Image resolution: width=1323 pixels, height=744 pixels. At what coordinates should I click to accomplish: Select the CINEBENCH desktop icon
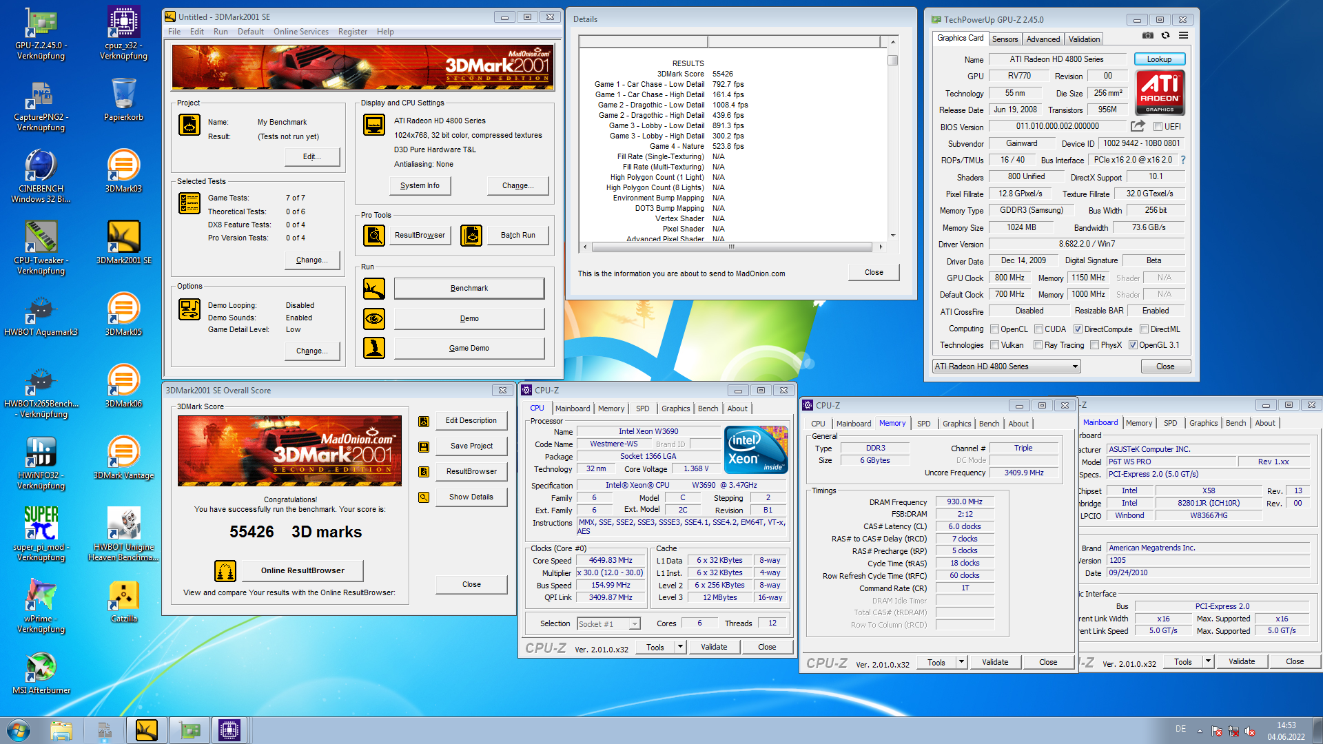click(x=41, y=176)
